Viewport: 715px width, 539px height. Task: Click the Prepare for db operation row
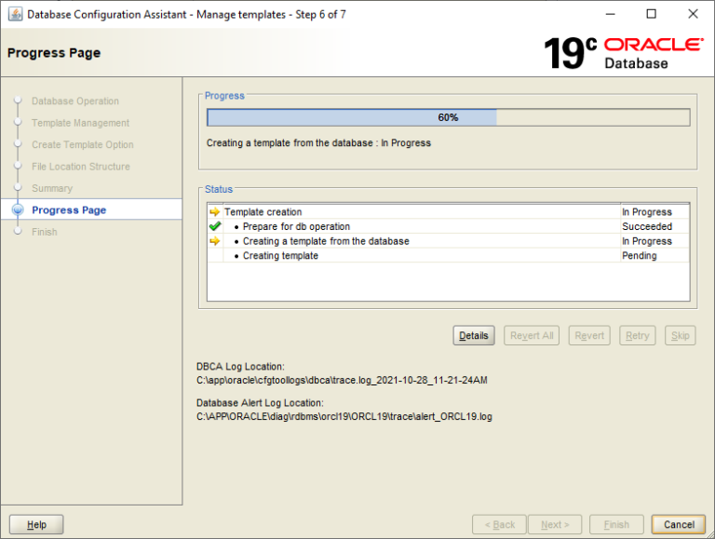(x=448, y=226)
